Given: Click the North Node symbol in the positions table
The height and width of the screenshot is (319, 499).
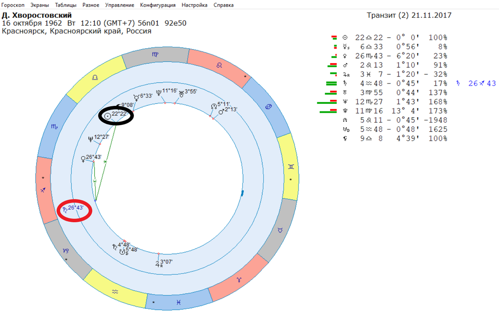Looking at the screenshot, I should (344, 120).
